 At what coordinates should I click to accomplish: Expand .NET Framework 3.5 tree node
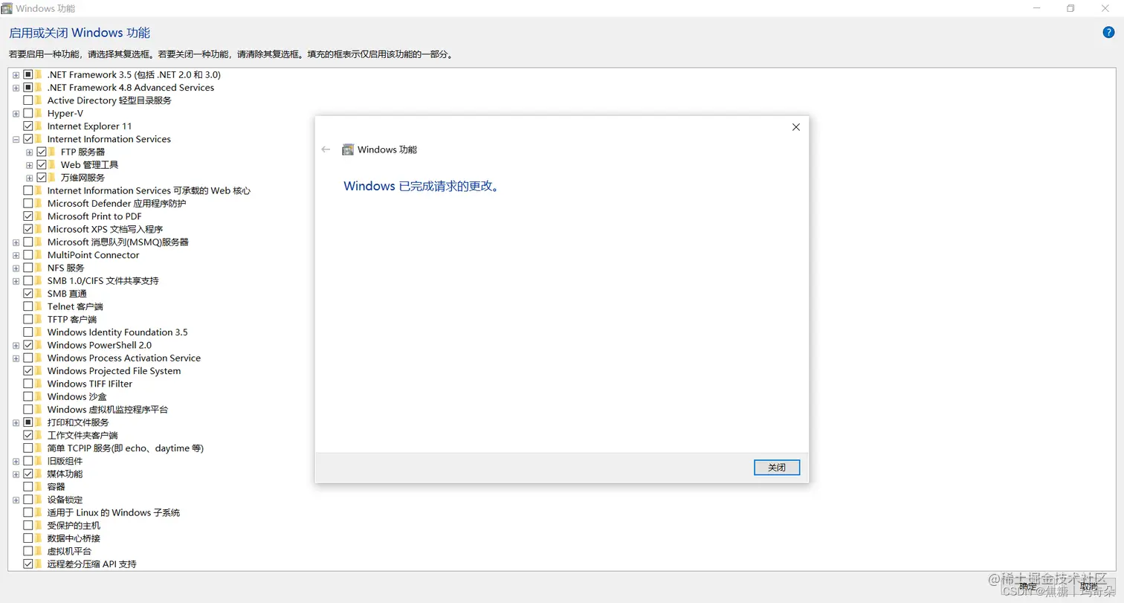pos(16,75)
